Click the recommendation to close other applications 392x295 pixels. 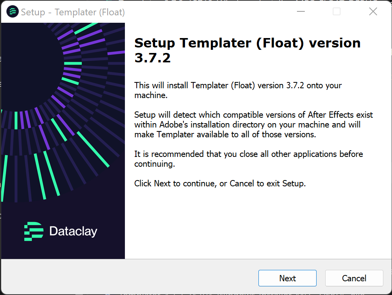[249, 159]
